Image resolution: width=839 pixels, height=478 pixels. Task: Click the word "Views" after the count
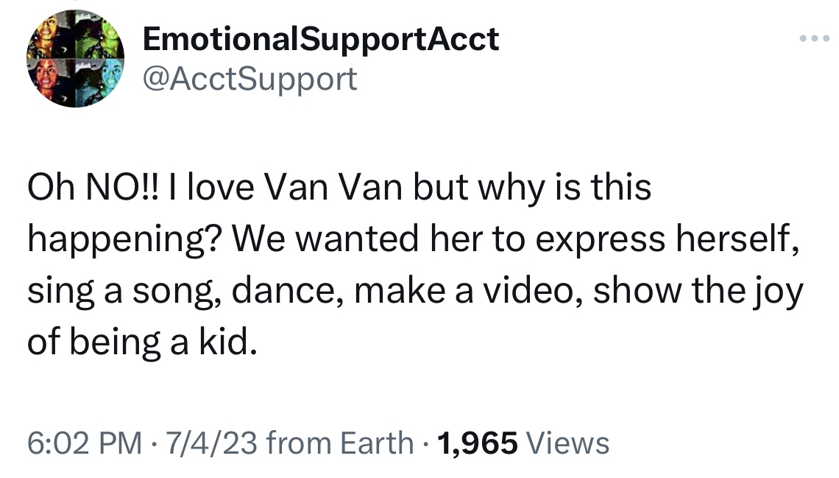(569, 443)
